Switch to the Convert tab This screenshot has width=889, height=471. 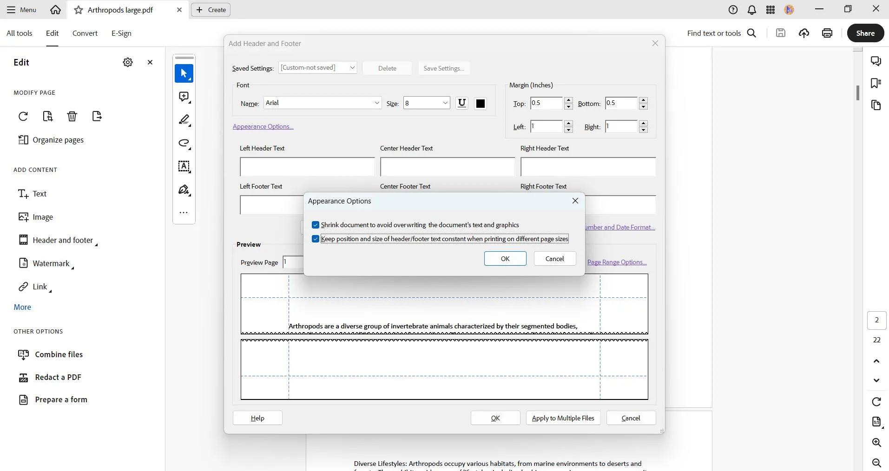pos(85,33)
